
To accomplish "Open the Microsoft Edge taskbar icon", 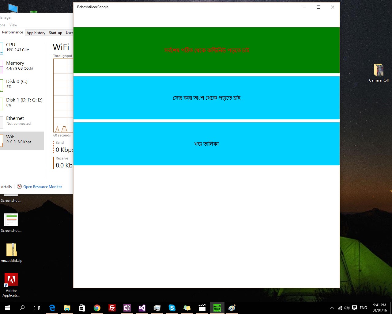I will [x=52, y=308].
